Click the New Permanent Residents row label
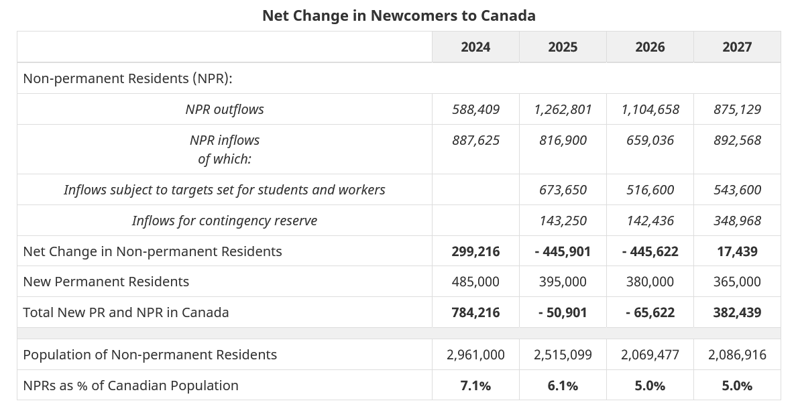The width and height of the screenshot is (798, 413). tap(106, 282)
